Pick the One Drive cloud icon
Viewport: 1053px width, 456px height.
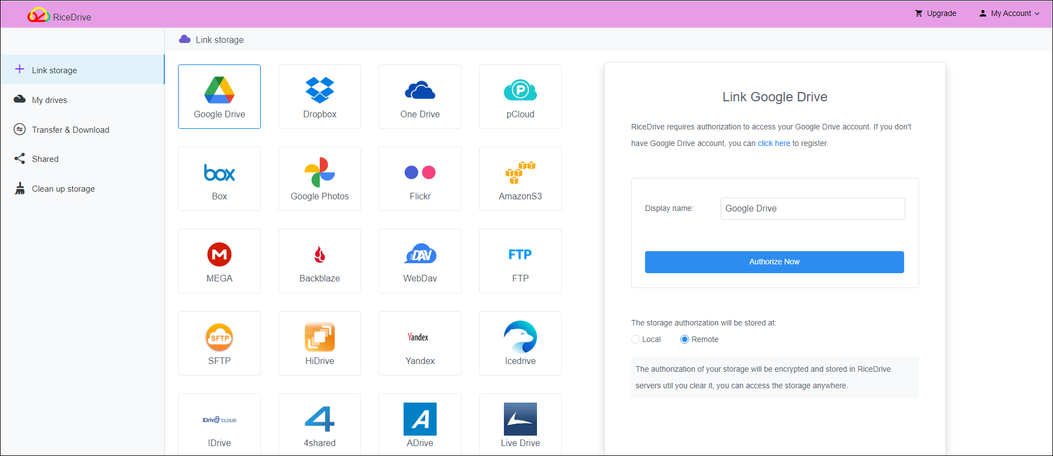click(420, 90)
